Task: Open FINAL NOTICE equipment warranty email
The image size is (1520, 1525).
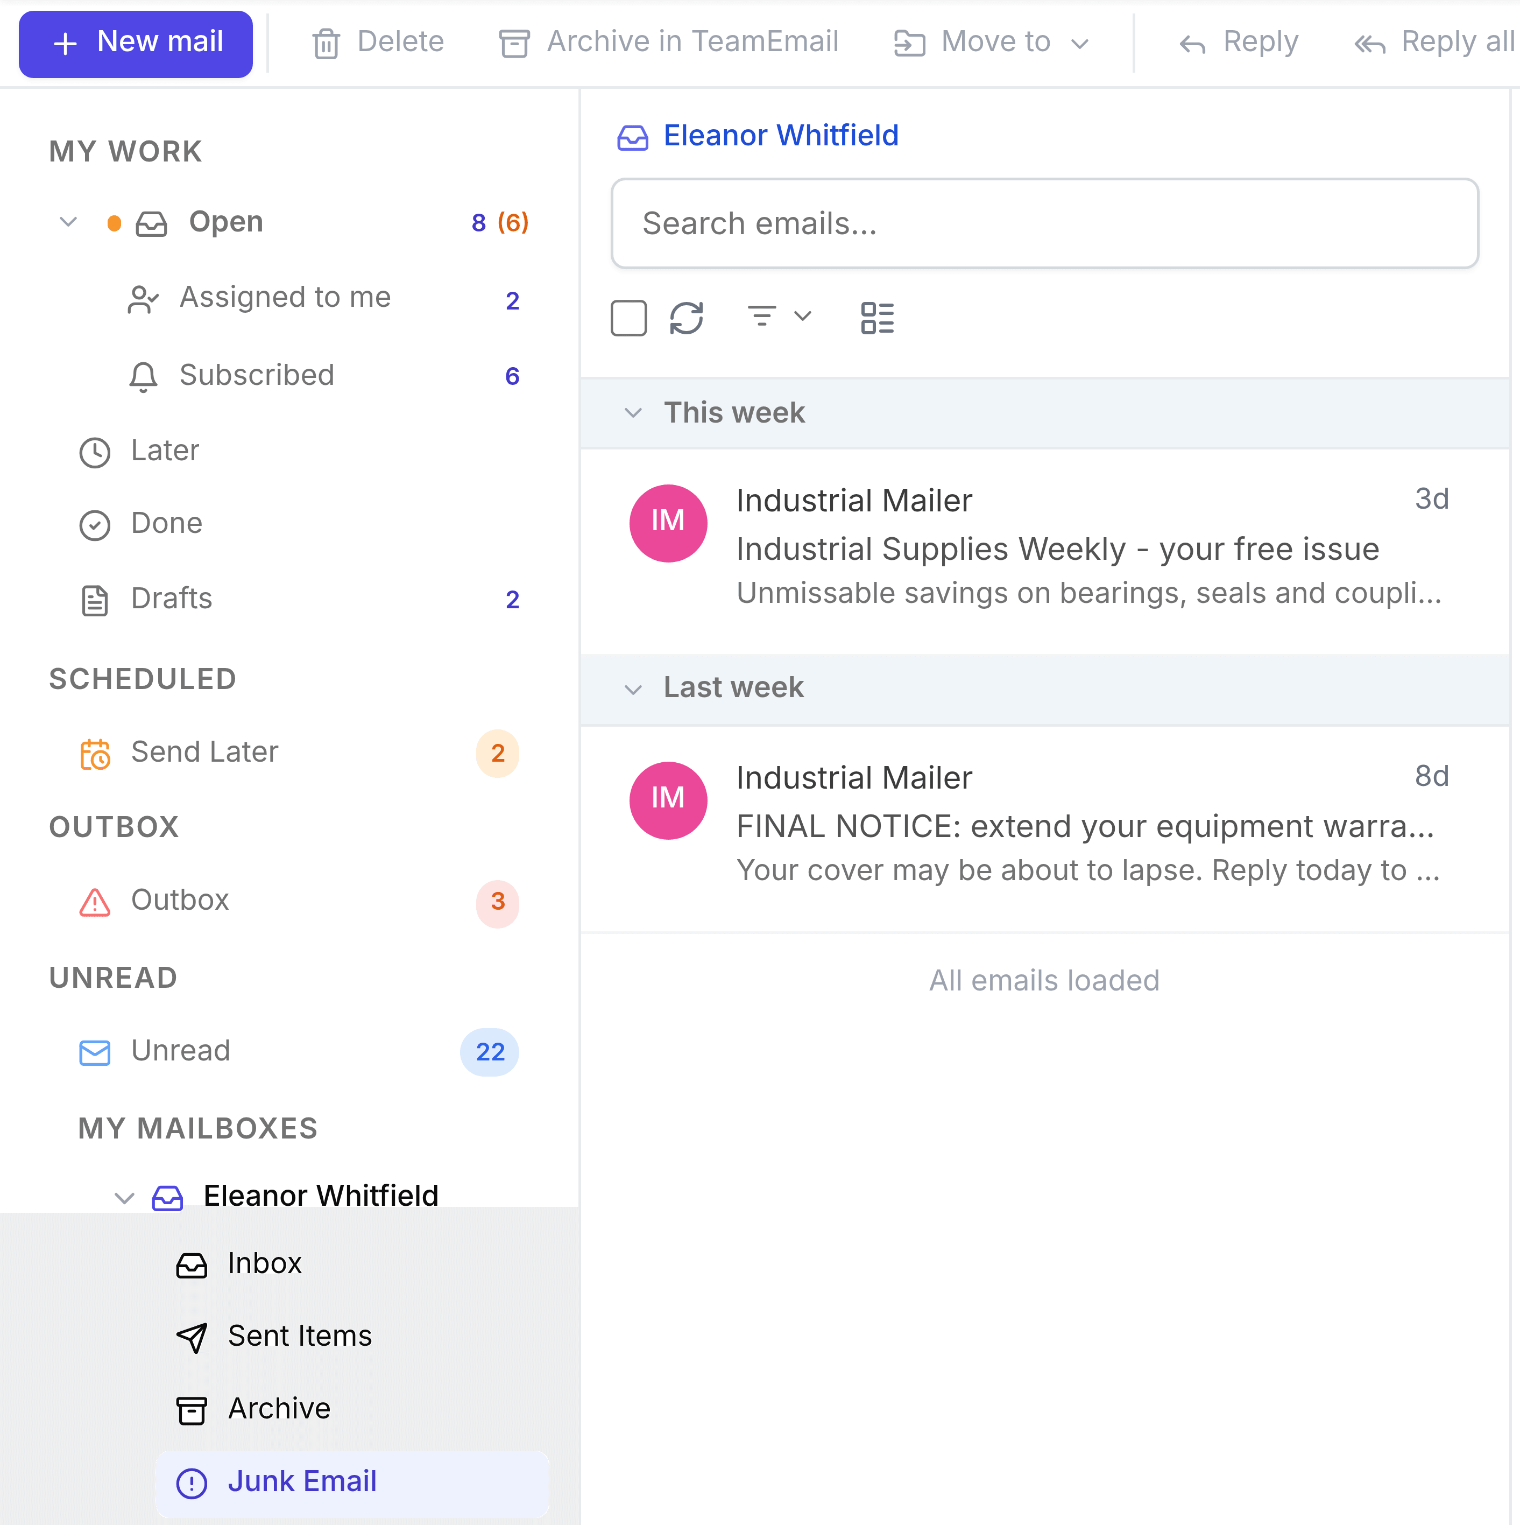Action: (x=1044, y=828)
